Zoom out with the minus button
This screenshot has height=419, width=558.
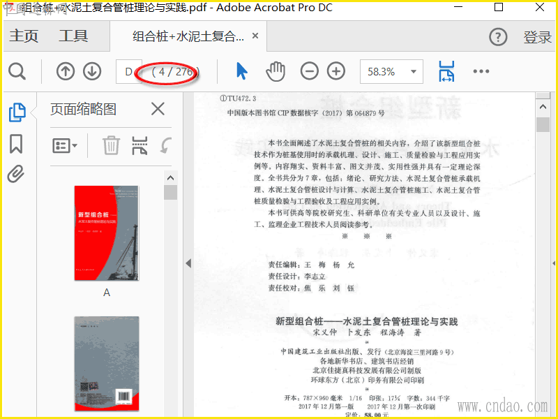click(x=309, y=71)
